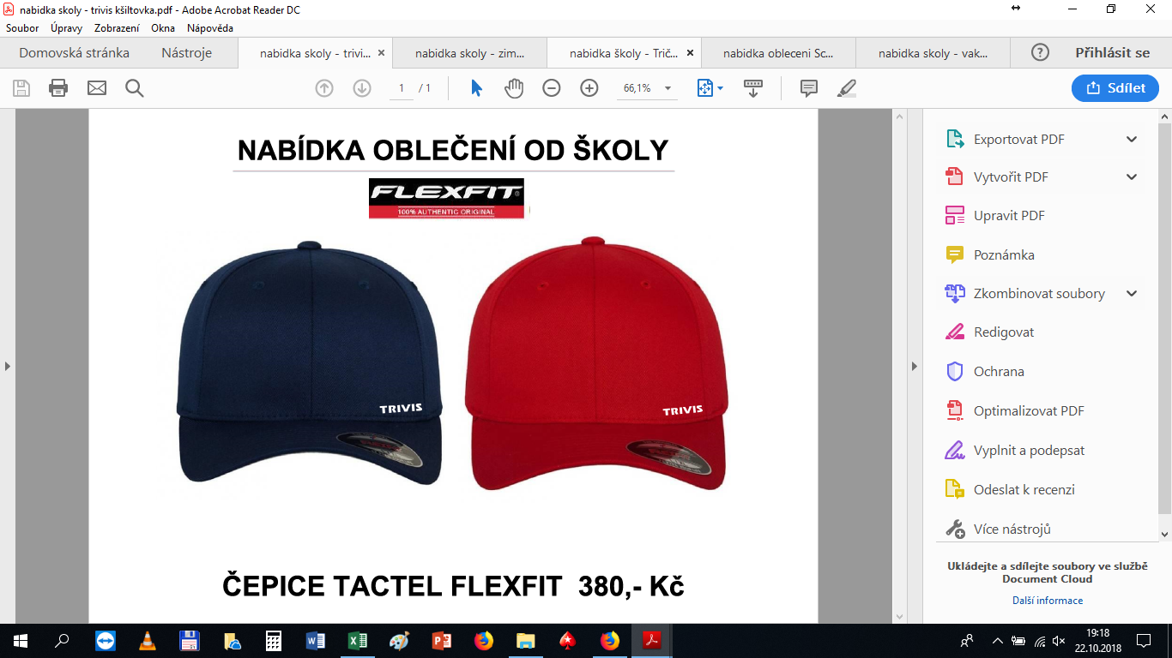Expand Zkombinovat soubory chevron
The height and width of the screenshot is (658, 1172).
pos(1132,294)
